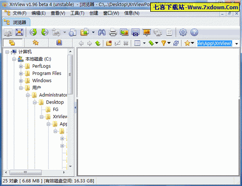Switch to the folders tree tab

click(12, 43)
